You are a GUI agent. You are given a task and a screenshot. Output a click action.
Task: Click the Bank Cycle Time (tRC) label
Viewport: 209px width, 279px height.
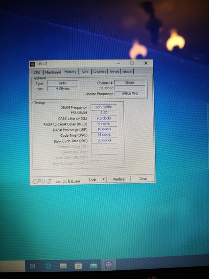point(71,141)
